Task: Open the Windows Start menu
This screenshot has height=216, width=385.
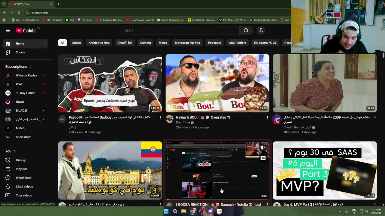Action: (166, 211)
